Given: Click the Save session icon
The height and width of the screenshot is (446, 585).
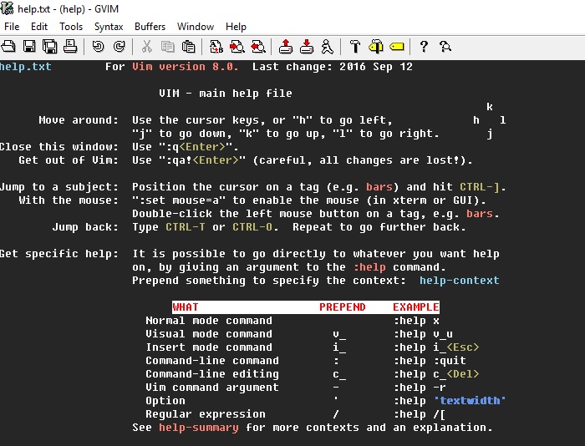Looking at the screenshot, I should pyautogui.click(x=307, y=47).
